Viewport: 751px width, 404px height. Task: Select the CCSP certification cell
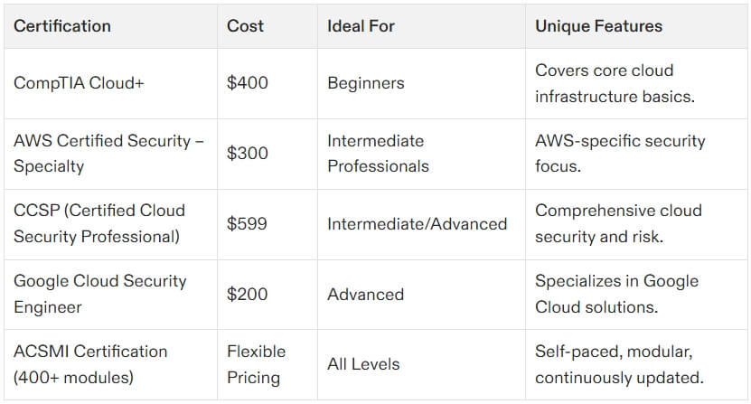pyautogui.click(x=99, y=223)
